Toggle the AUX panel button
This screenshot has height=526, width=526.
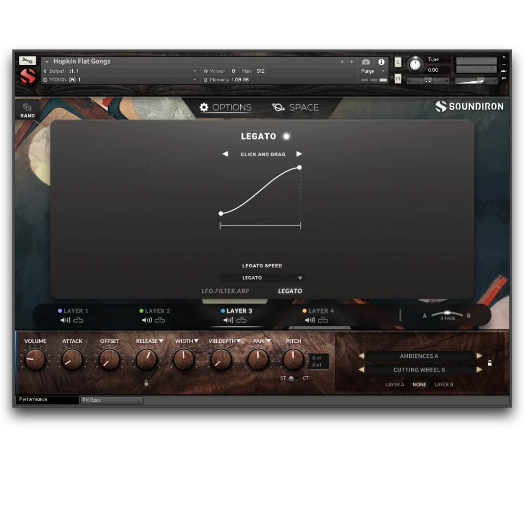click(504, 71)
